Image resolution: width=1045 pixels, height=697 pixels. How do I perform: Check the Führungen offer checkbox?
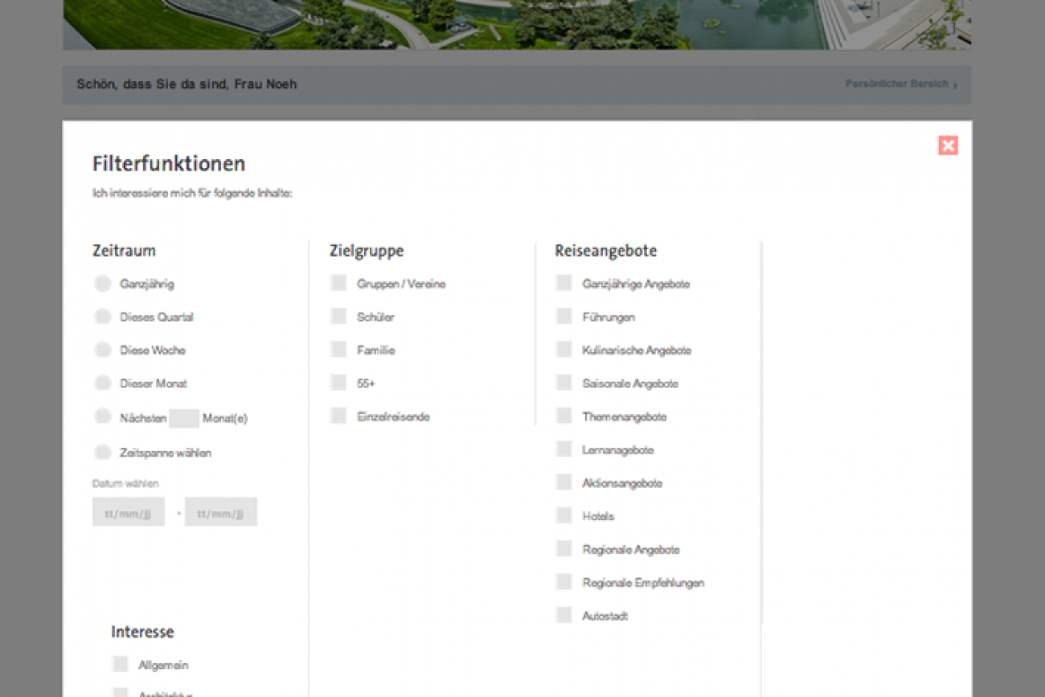point(564,317)
